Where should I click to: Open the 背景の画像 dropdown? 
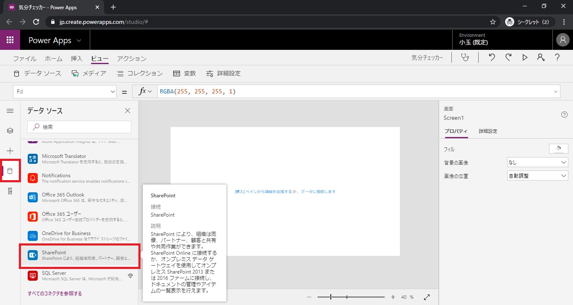click(x=537, y=162)
